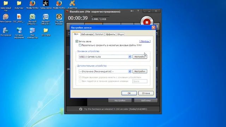Switch to the Веб-камера tab

point(87,34)
